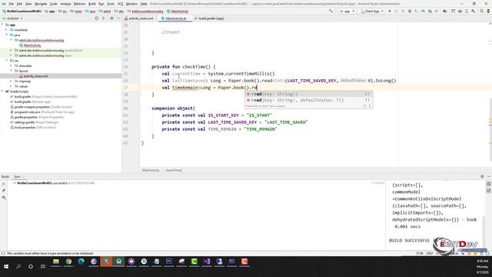Expand the mipmap folder
This screenshot has height=277, width=492.
click(x=11, y=81)
